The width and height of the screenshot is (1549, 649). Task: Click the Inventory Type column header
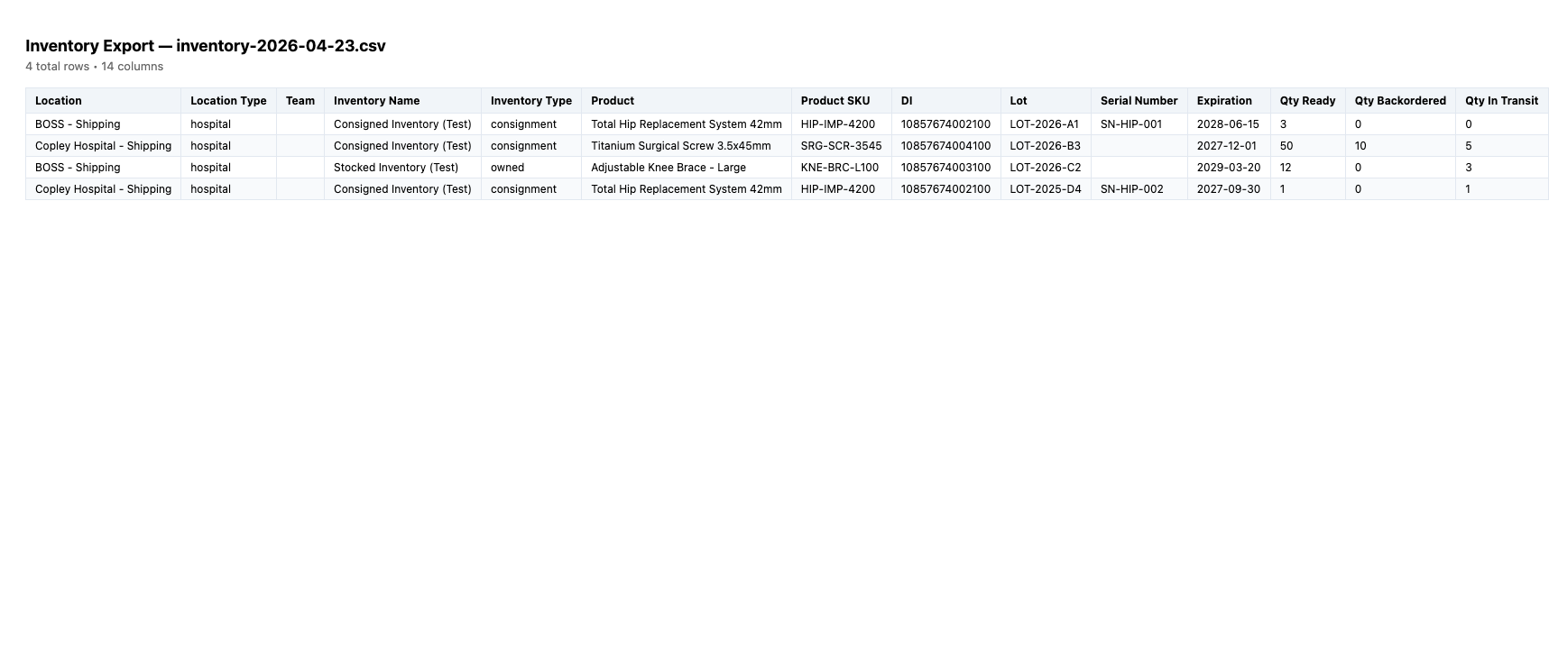[x=531, y=101]
